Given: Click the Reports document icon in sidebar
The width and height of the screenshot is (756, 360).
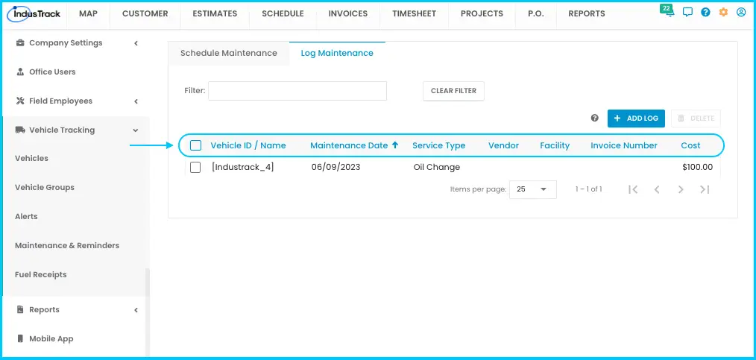Looking at the screenshot, I should click(20, 309).
